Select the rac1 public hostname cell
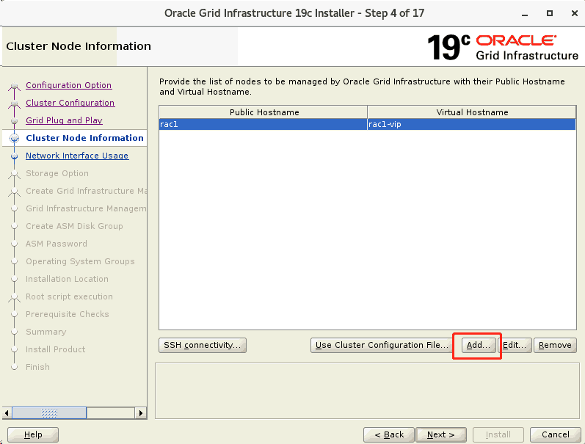Screen dimensions: 585x444 [263, 124]
